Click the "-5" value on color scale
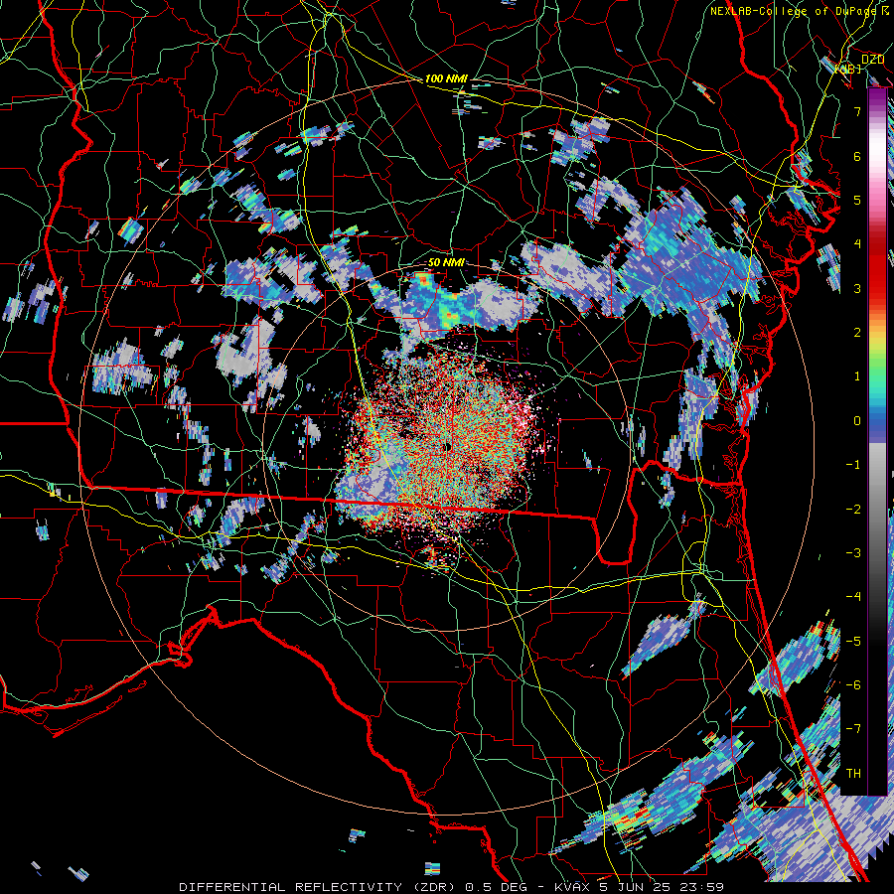 tap(853, 641)
